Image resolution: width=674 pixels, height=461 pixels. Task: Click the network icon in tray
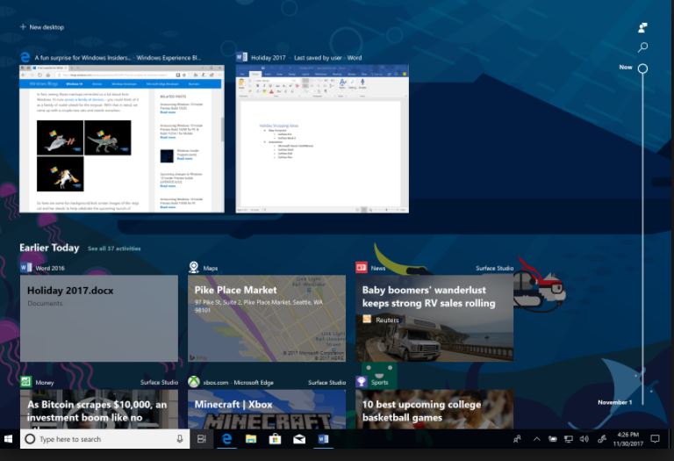pos(569,439)
